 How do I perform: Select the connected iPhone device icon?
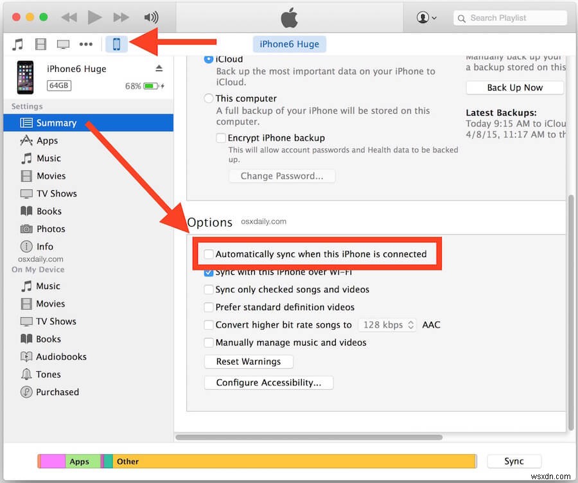116,44
